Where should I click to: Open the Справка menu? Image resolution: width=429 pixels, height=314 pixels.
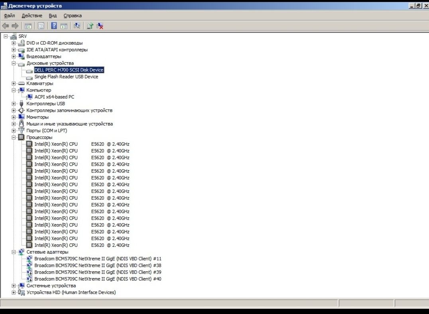73,16
